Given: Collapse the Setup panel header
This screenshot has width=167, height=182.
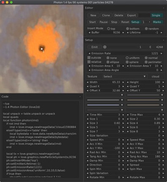Looking at the screenshot, I should point(164,40).
